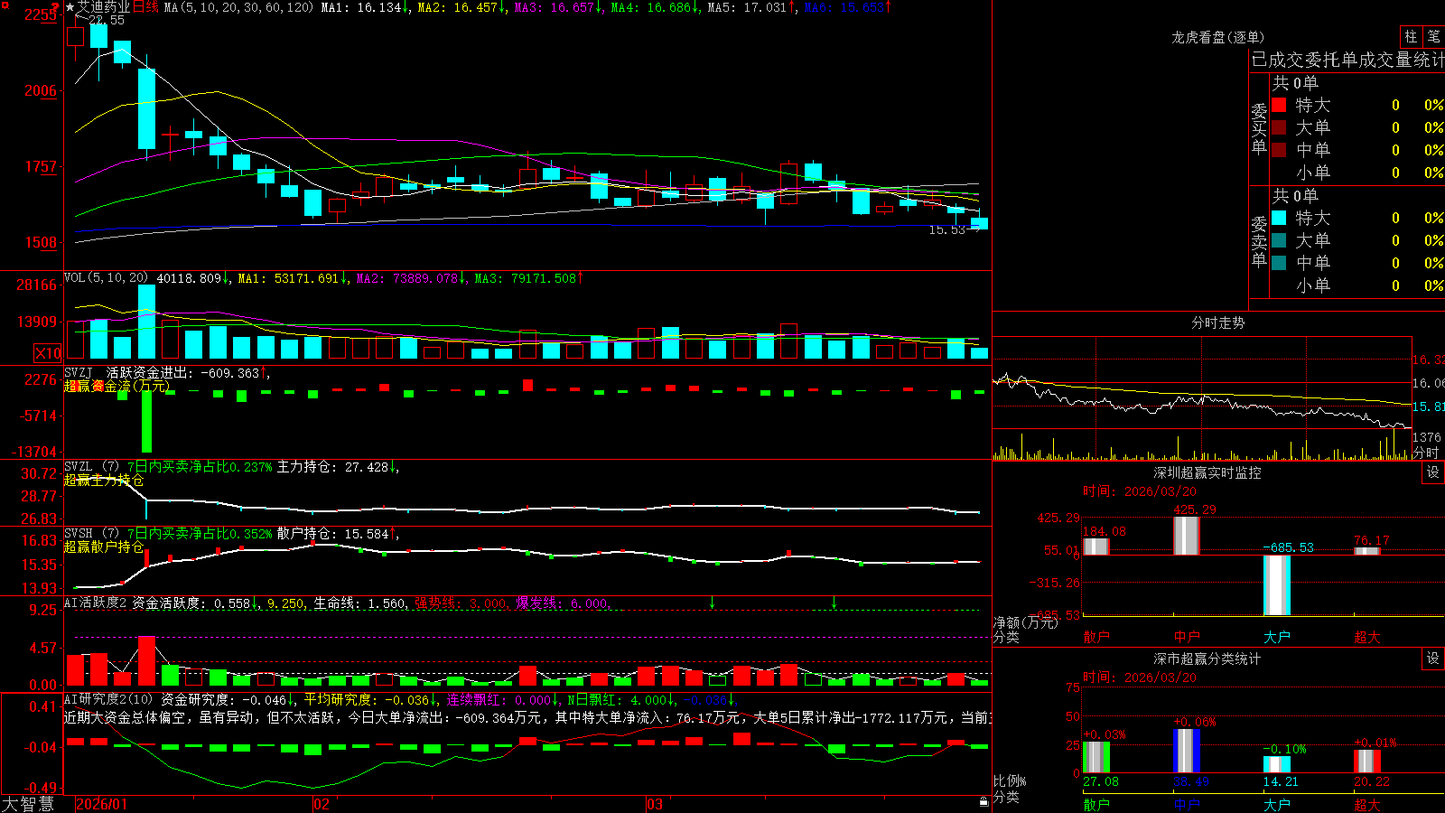Click the 2026/01 date marker on timeline
This screenshot has width=1445, height=813.
pyautogui.click(x=102, y=804)
